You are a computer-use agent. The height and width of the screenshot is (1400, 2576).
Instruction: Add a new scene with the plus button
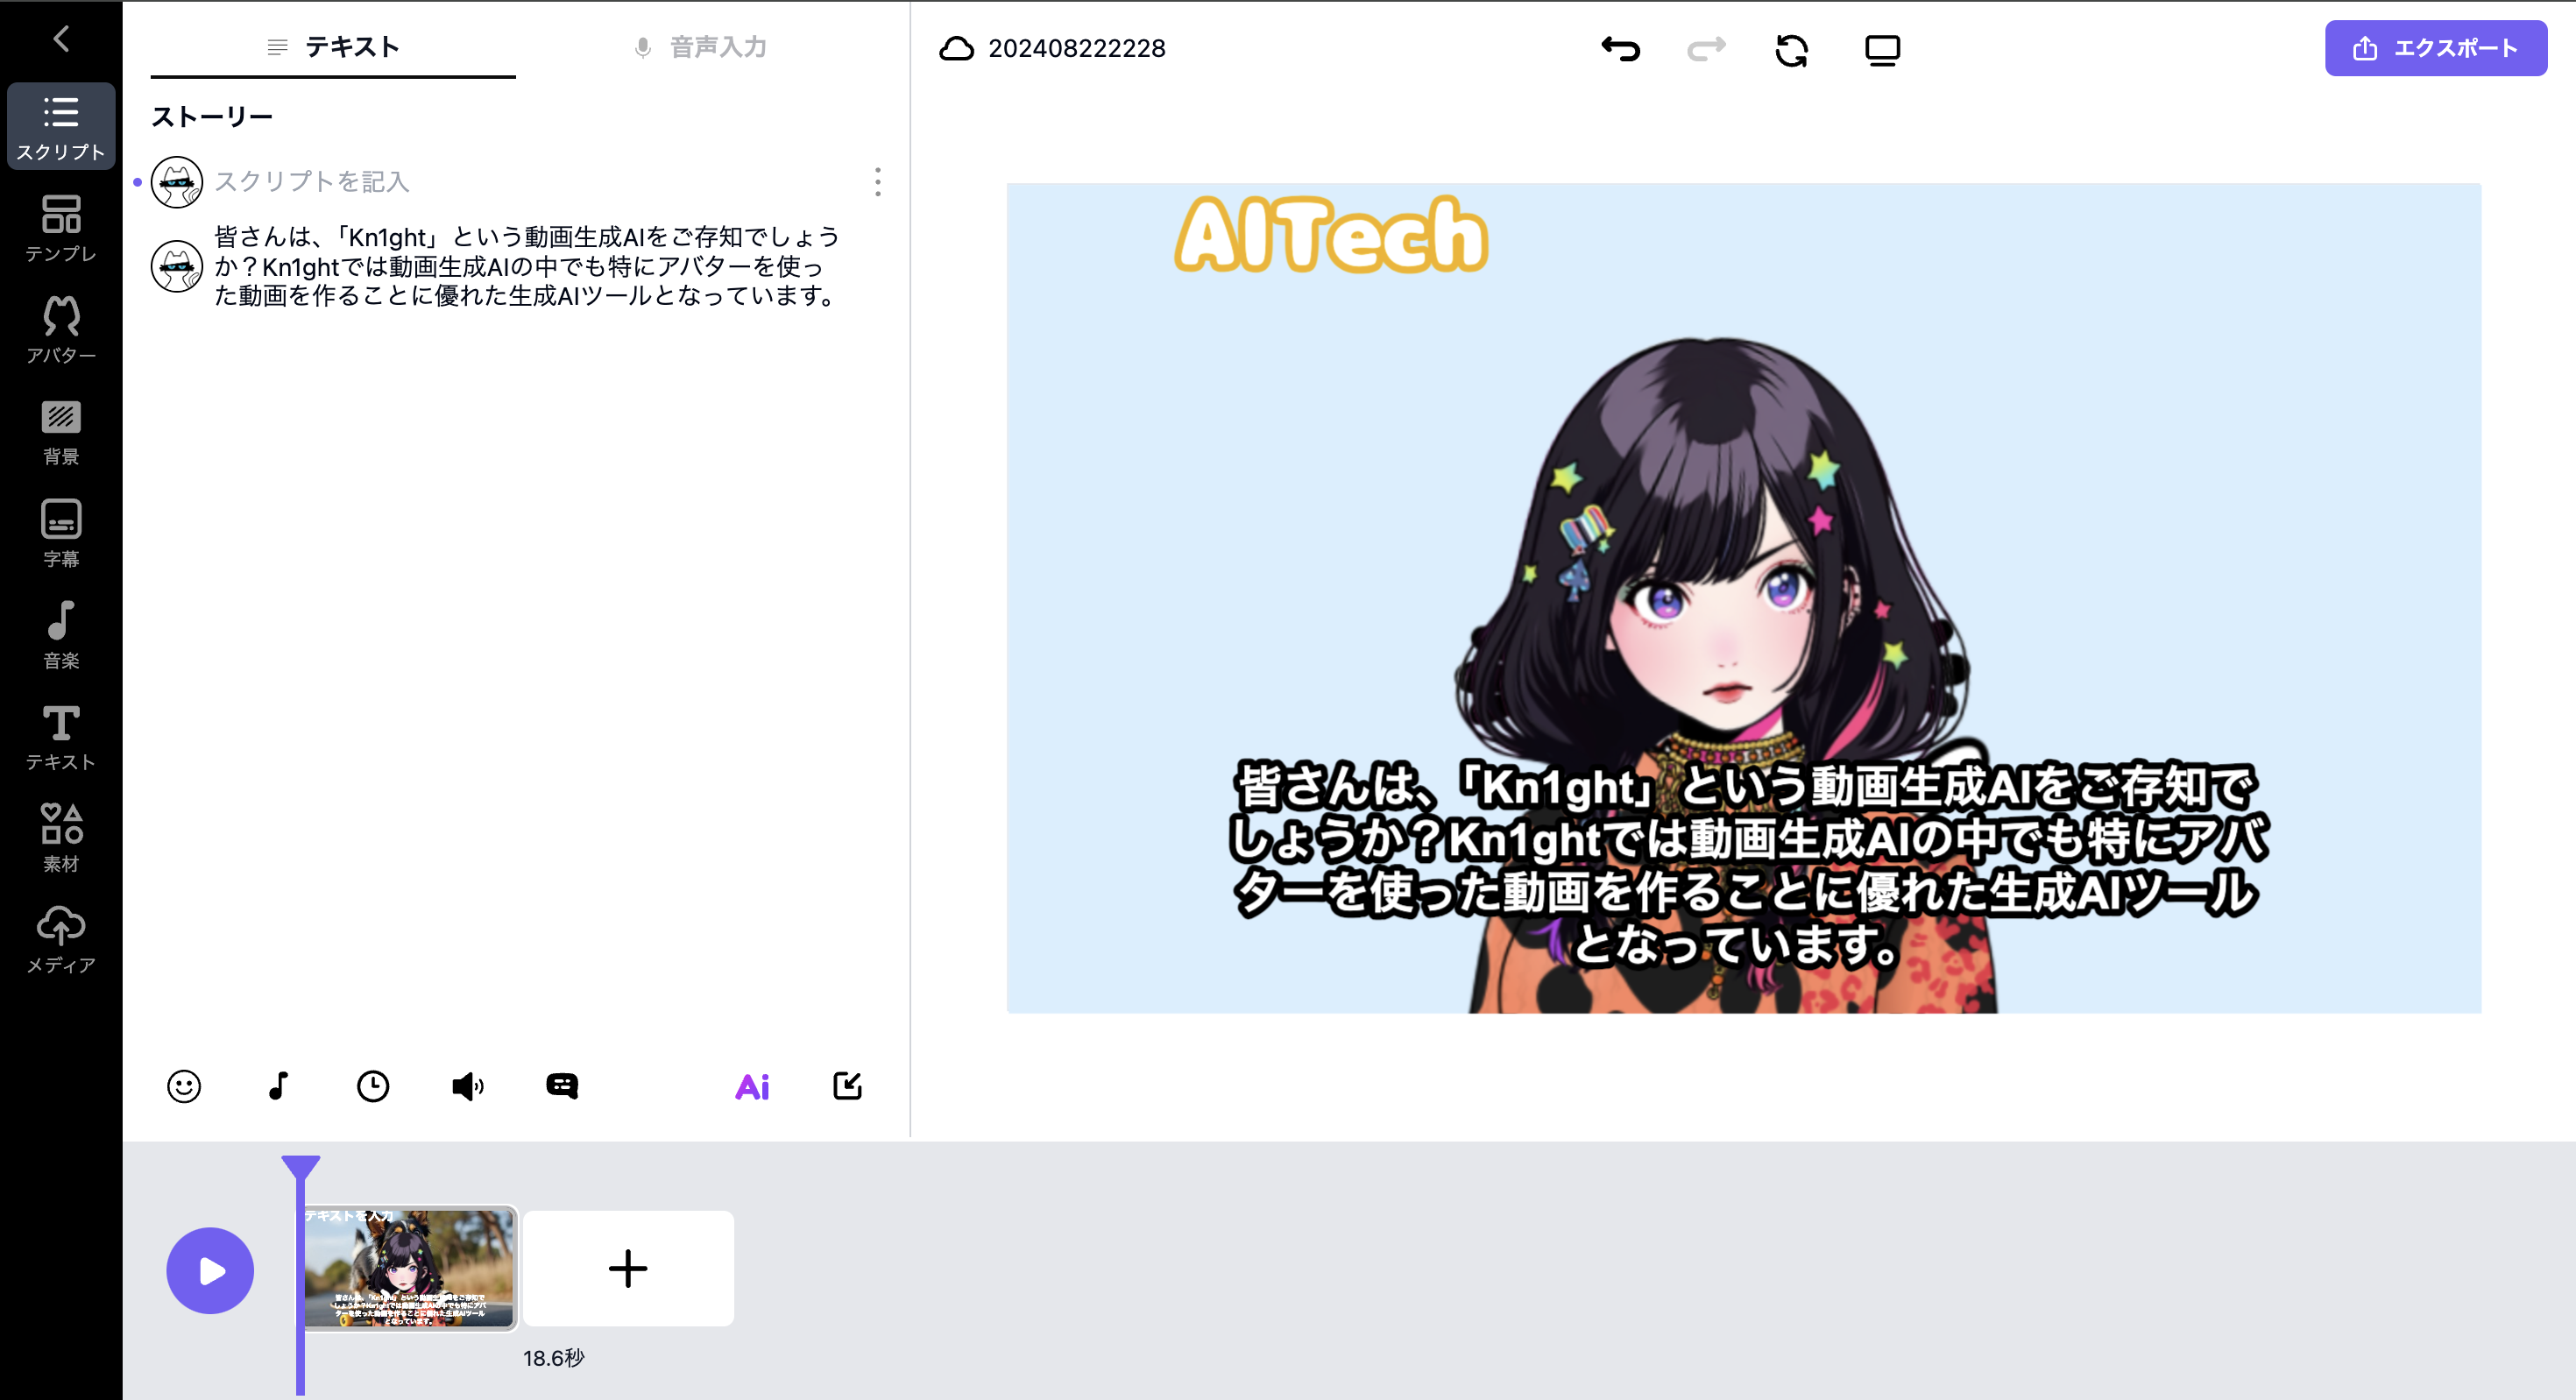coord(628,1268)
